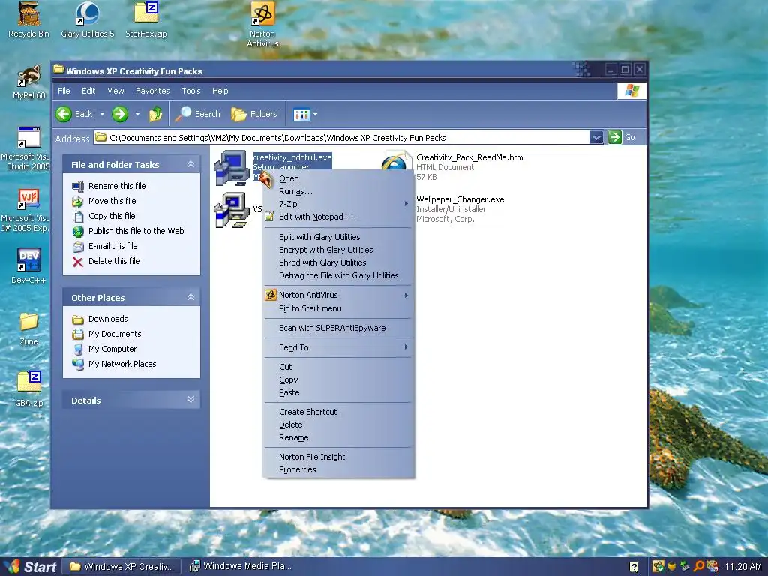Open the Edit menu
768x576 pixels.
click(x=88, y=91)
